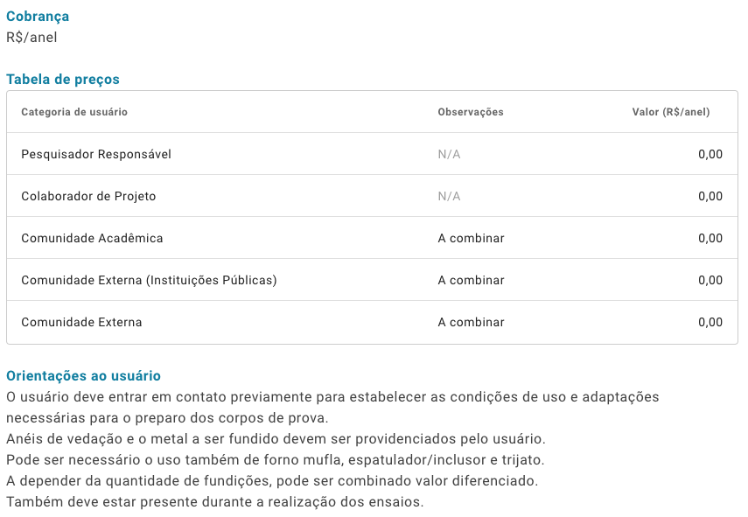Select the Tabela de preços heading
Screen dimensions: 748x517
coord(63,80)
